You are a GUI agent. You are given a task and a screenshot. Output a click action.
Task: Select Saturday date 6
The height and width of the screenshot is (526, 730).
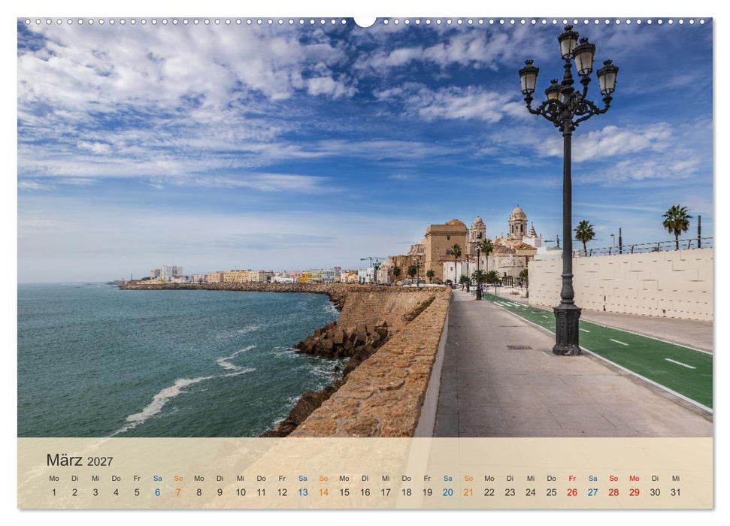click(157, 492)
